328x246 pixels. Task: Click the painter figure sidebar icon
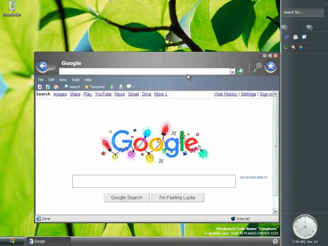[x=294, y=47]
